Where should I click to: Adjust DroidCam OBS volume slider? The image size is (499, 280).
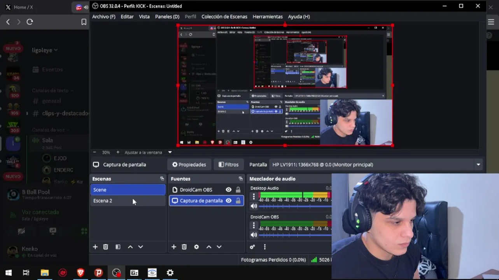[x=295, y=235]
